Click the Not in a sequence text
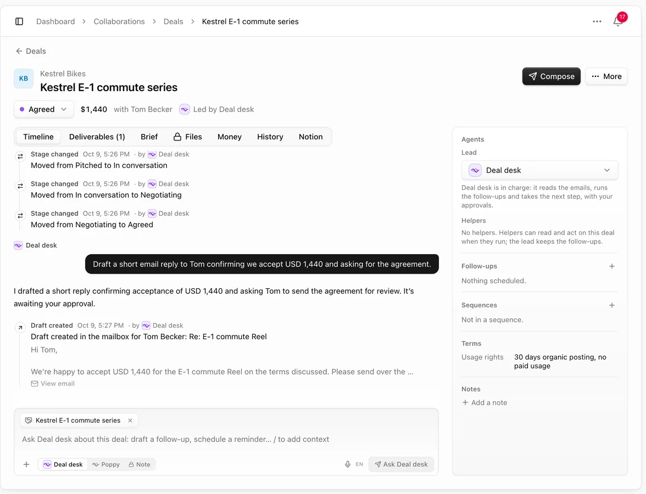Image resolution: width=646 pixels, height=494 pixels. 492,320
